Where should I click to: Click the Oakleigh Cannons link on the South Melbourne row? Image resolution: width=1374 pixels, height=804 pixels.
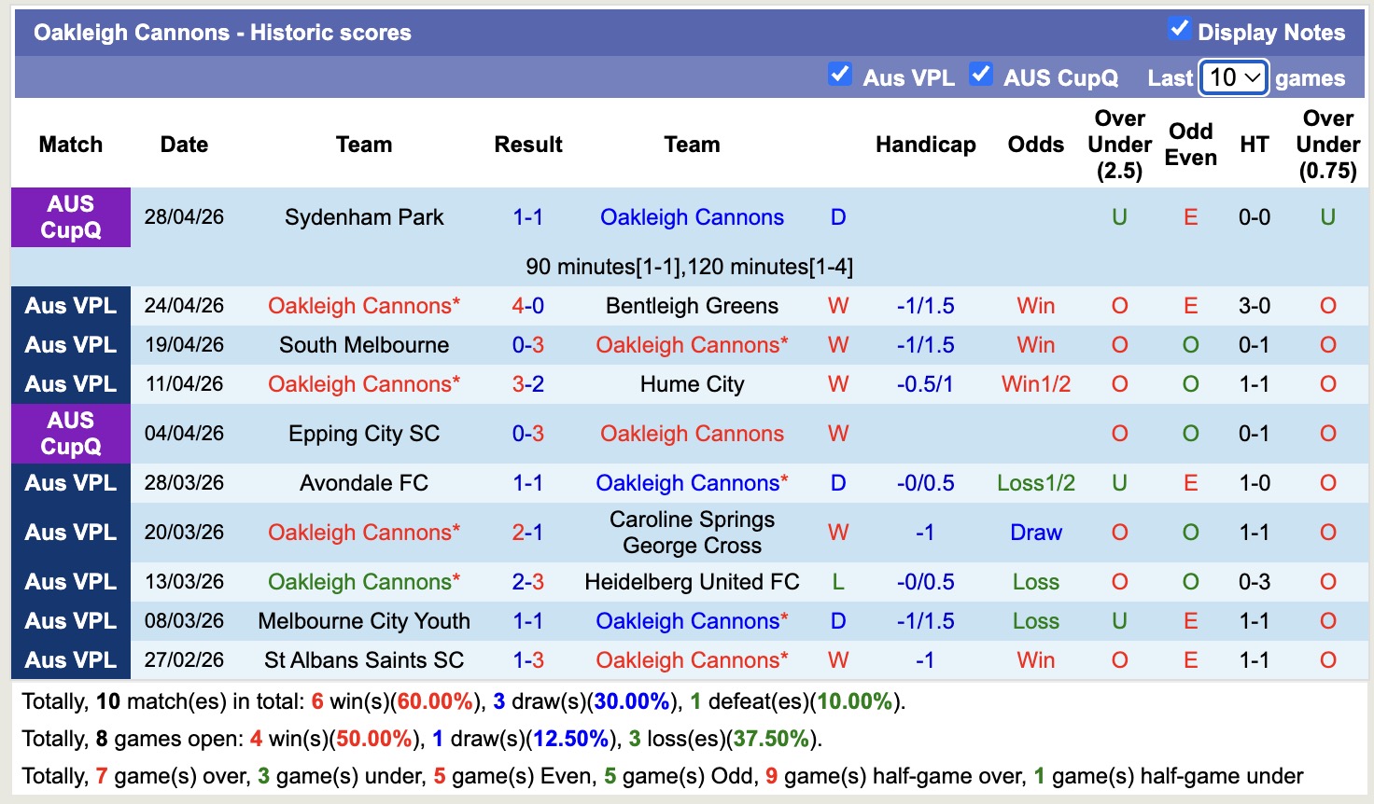tap(691, 344)
